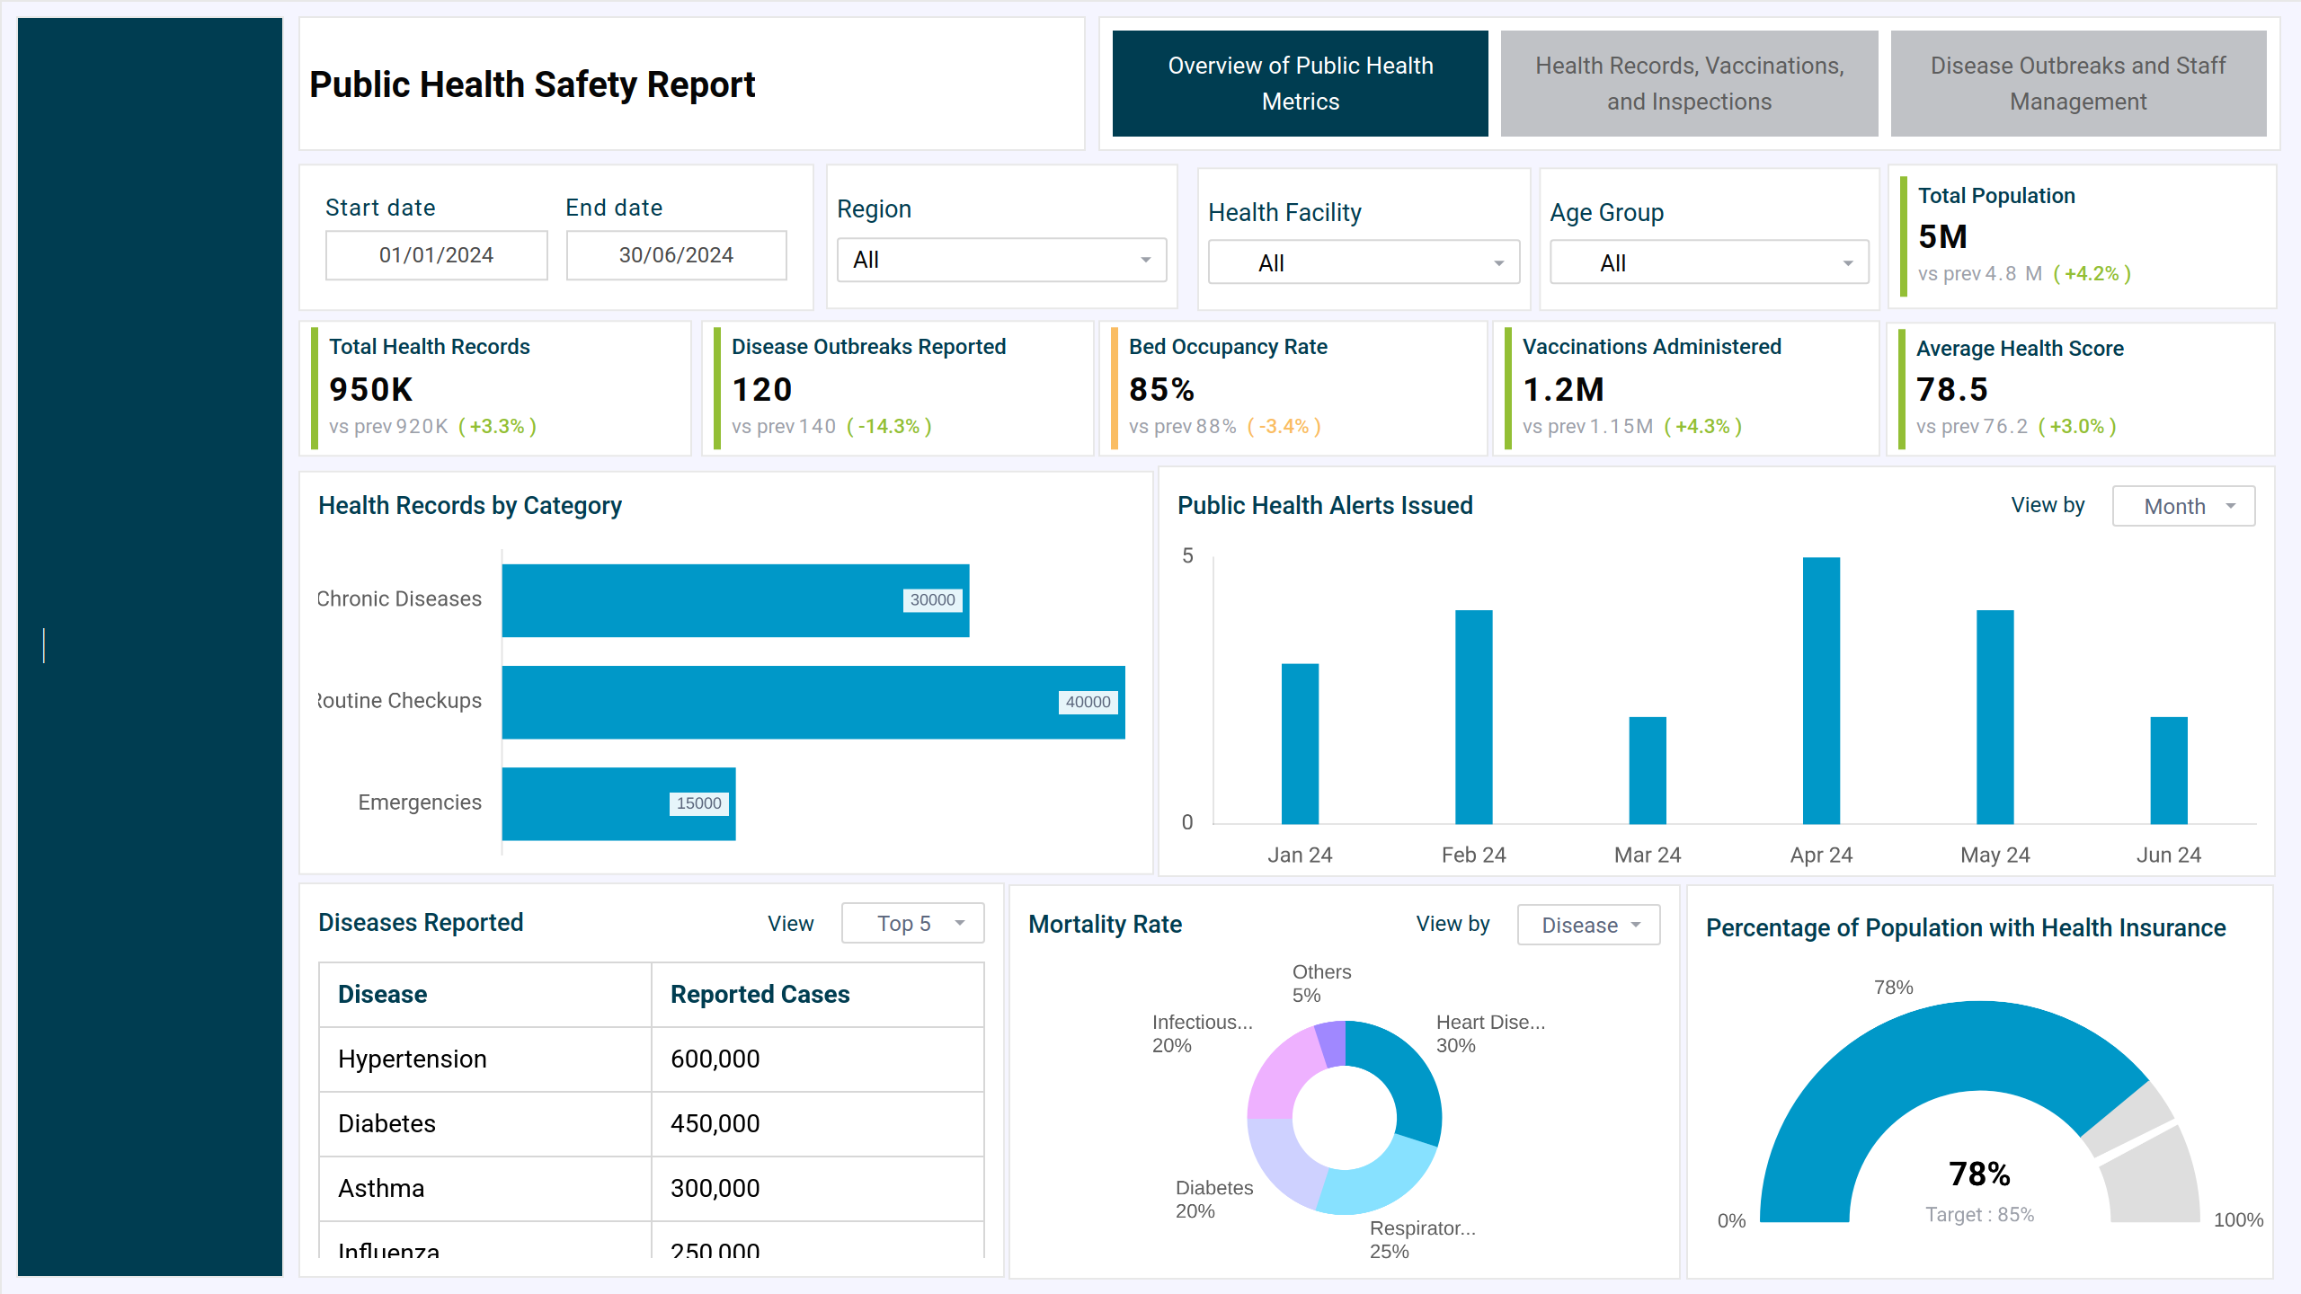
Task: Click the May 24 alerts bar
Action: pos(1995,717)
